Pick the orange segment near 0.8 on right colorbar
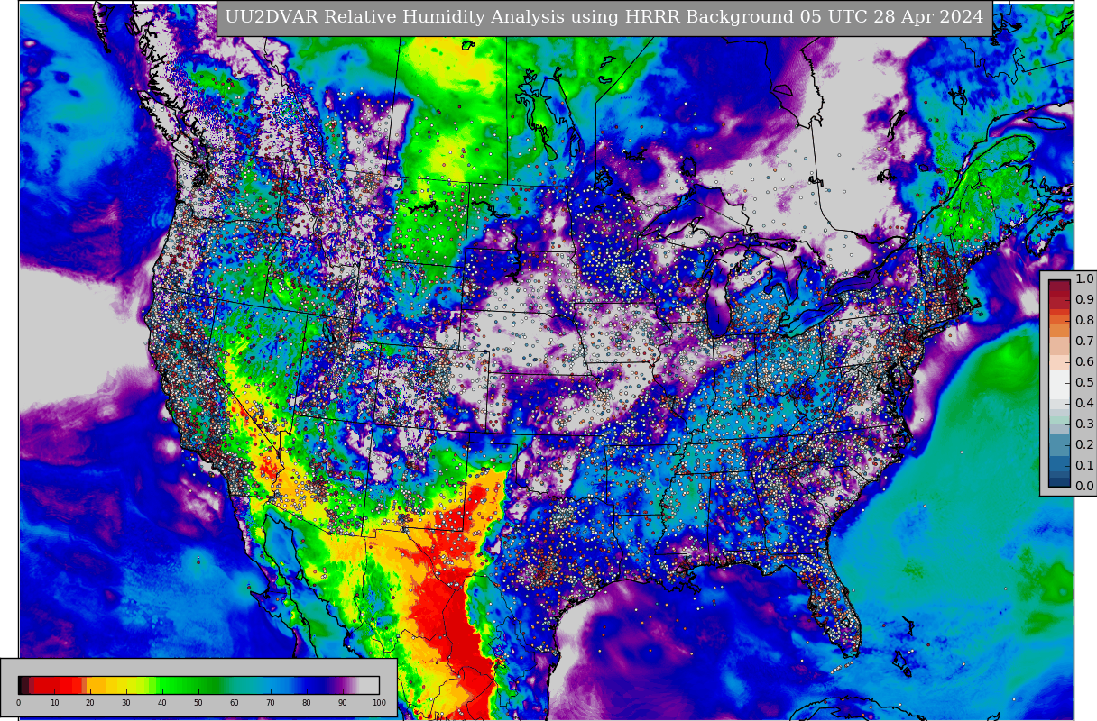The width and height of the screenshot is (1097, 721). click(x=1059, y=319)
